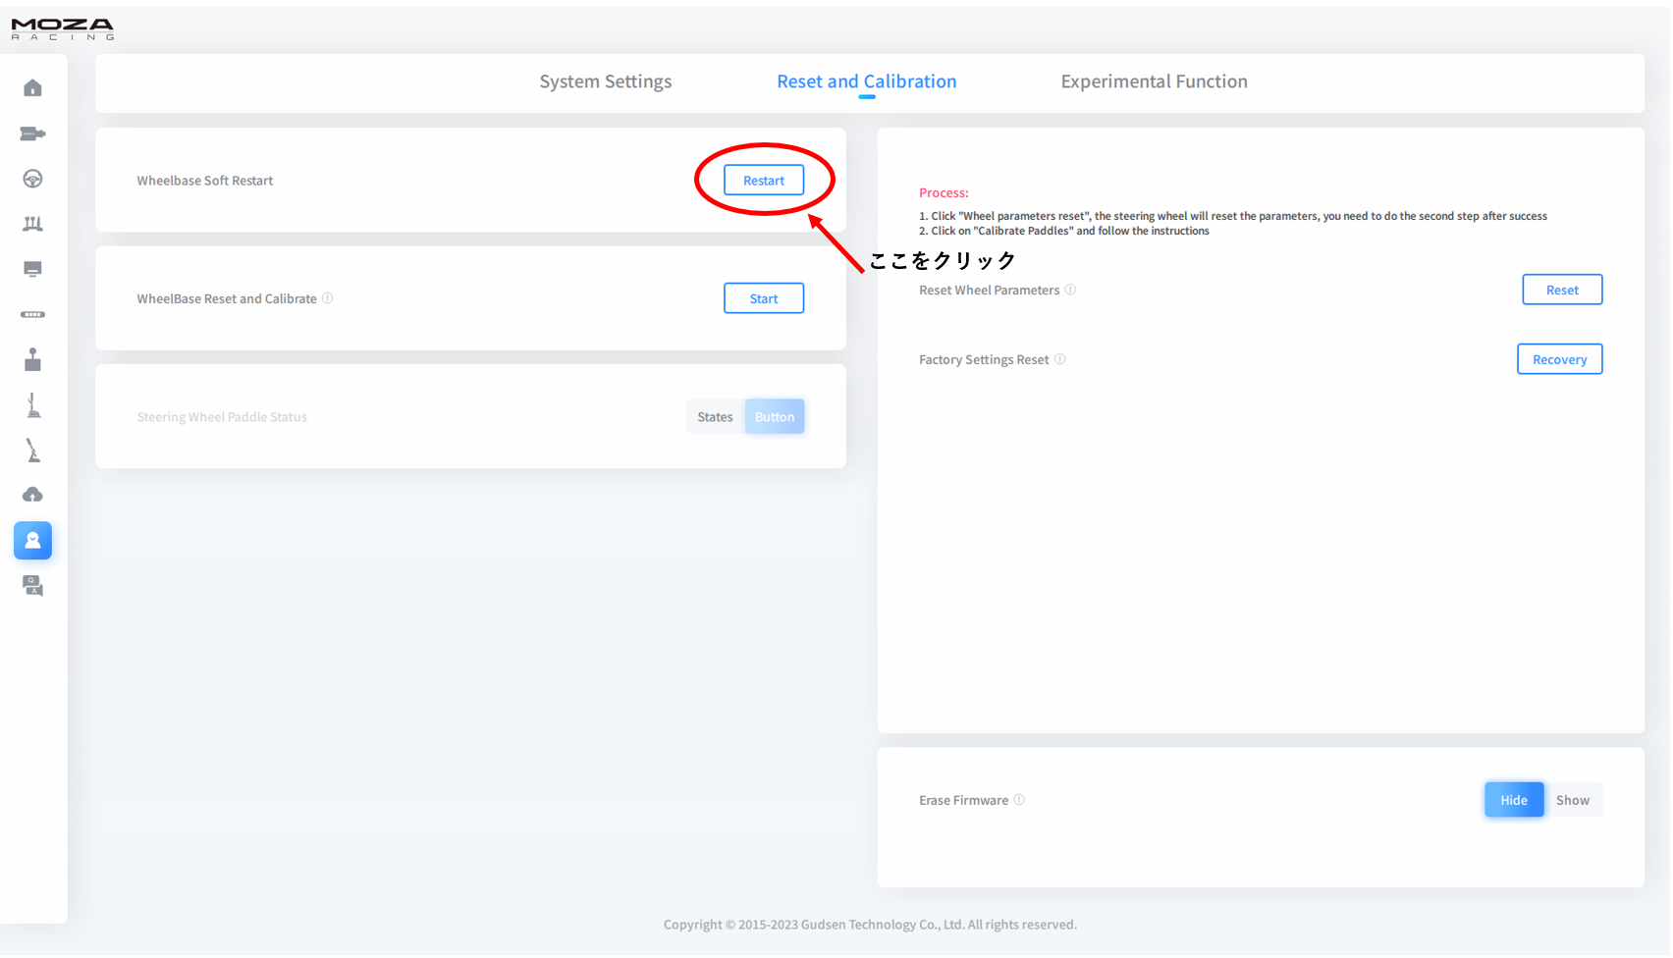This screenshot has width=1673, height=958.
Task: Set Erase Firmware to Hide
Action: (x=1513, y=800)
